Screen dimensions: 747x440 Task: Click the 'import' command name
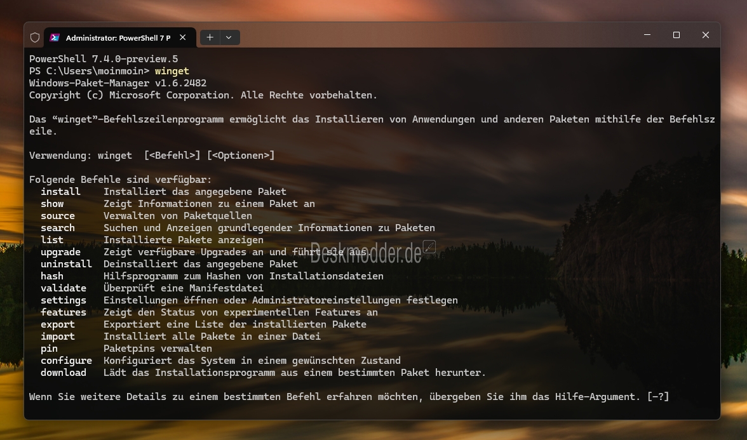[58, 337]
